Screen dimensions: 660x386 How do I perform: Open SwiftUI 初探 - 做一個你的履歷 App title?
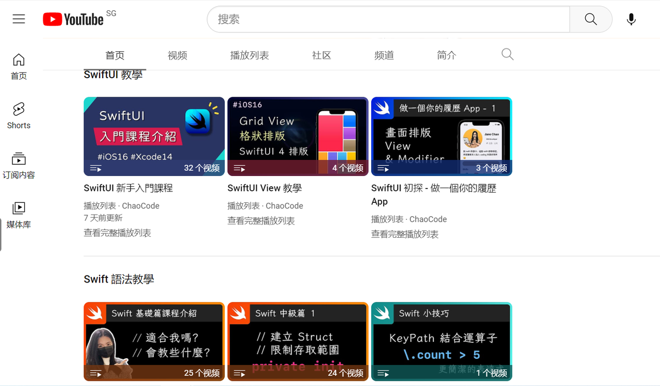[x=434, y=195]
